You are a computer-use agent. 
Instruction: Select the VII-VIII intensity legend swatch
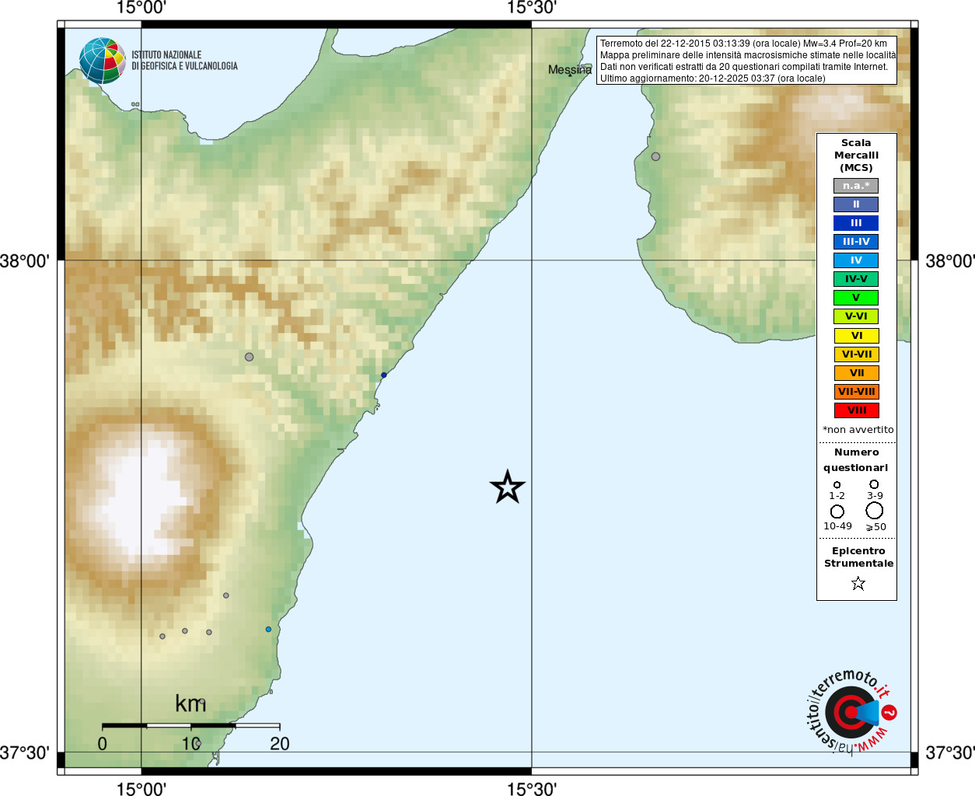856,392
